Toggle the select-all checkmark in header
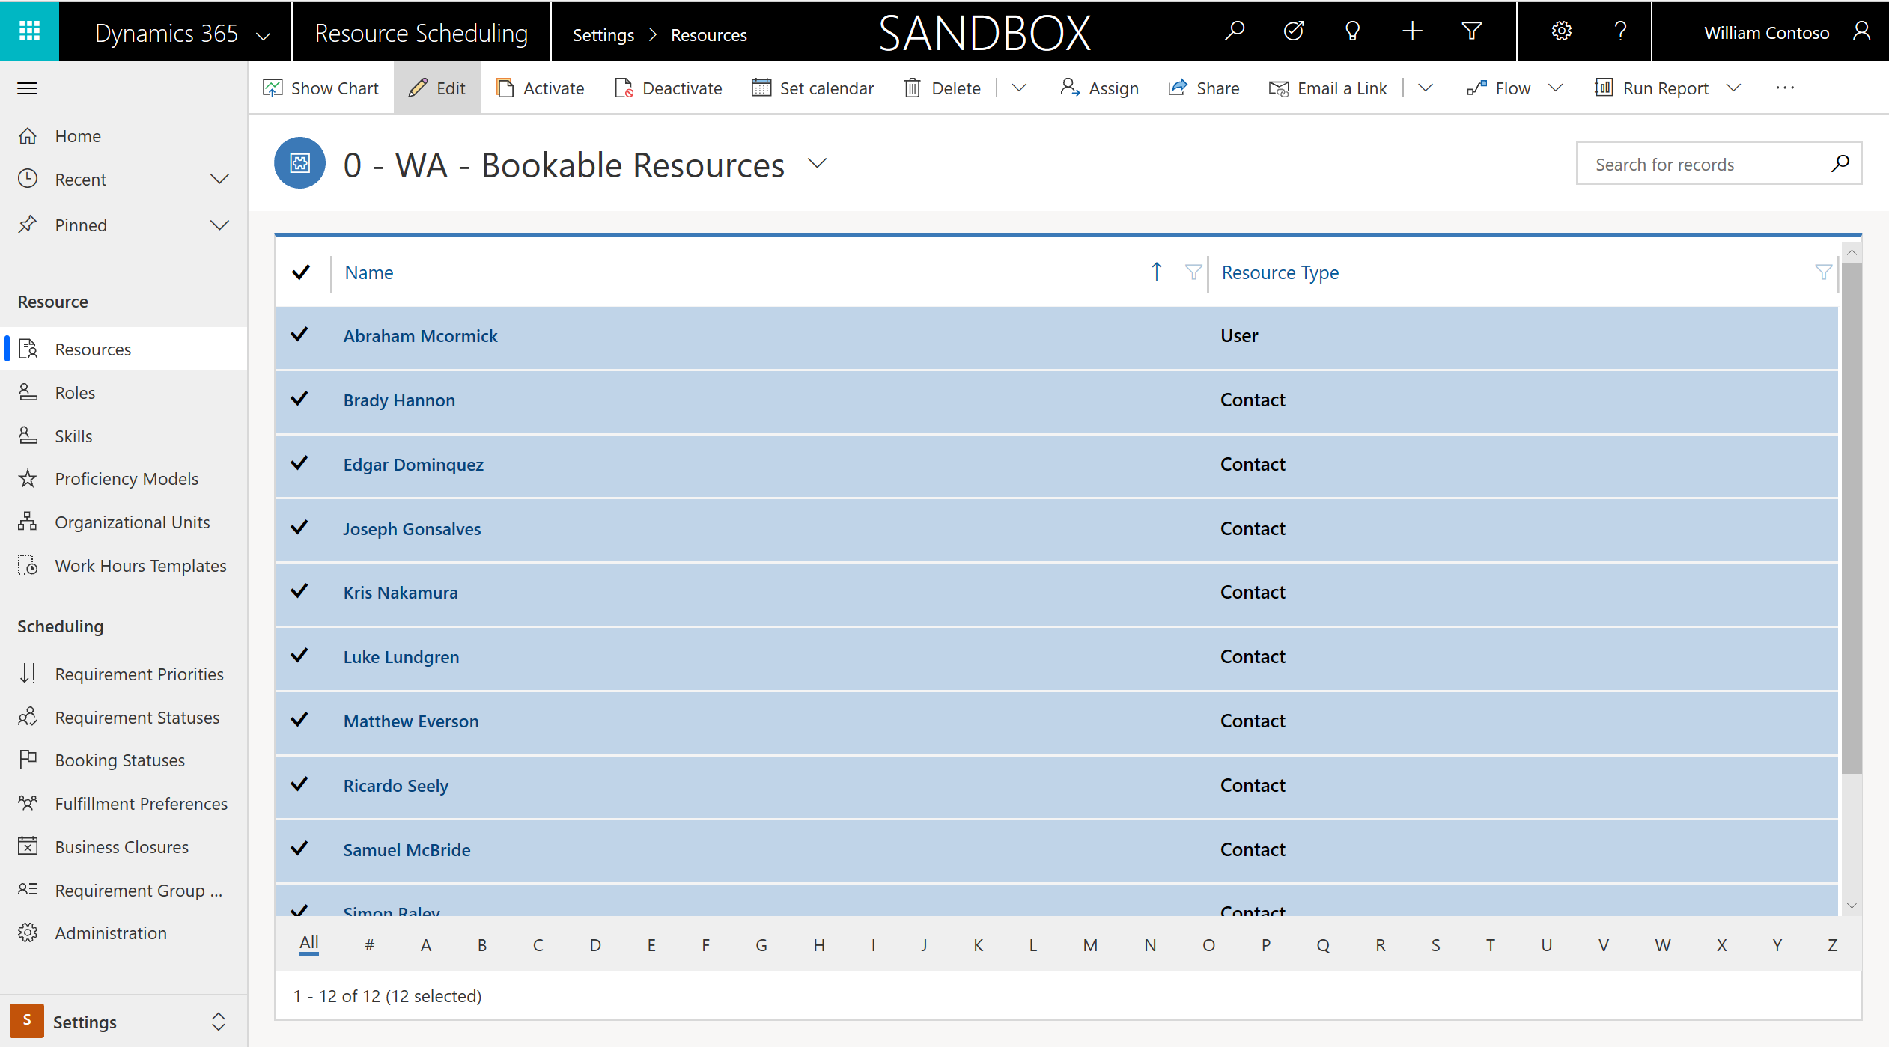The width and height of the screenshot is (1889, 1047). coord(301,272)
